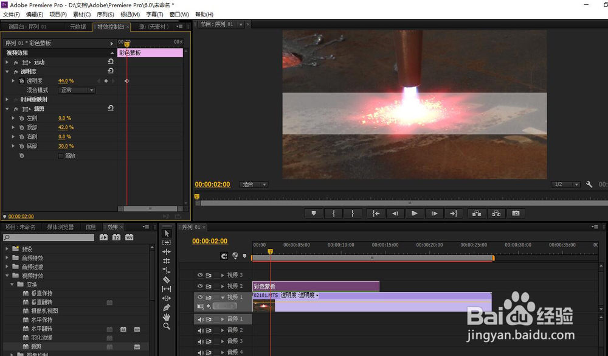Switch to the 媒体浏览器 tab
The width and height of the screenshot is (608, 356).
[60, 227]
